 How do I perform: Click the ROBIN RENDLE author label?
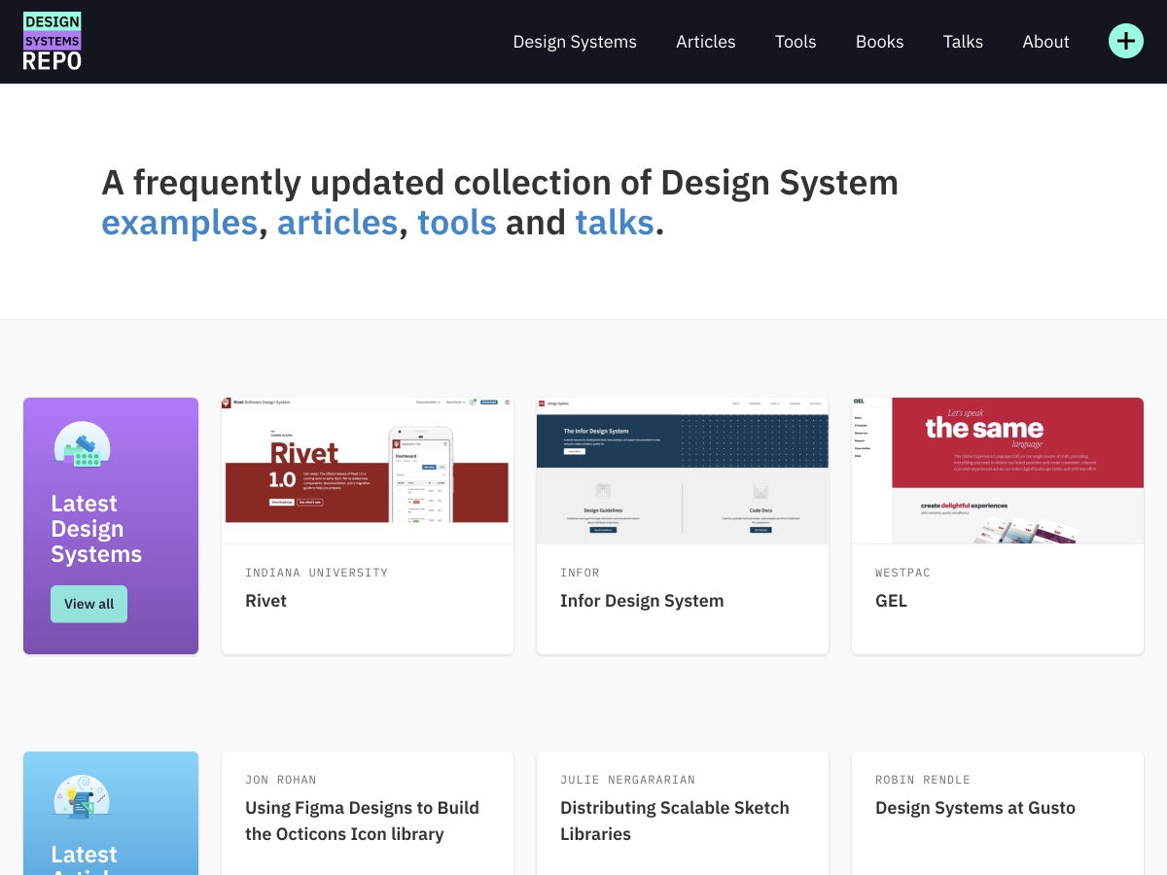[x=923, y=780]
